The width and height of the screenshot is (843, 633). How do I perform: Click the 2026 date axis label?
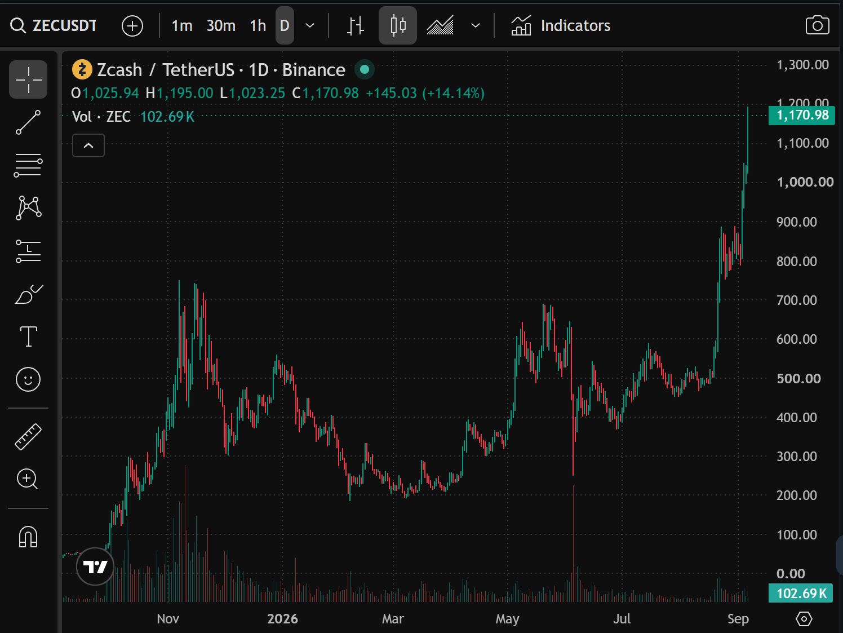click(x=282, y=619)
